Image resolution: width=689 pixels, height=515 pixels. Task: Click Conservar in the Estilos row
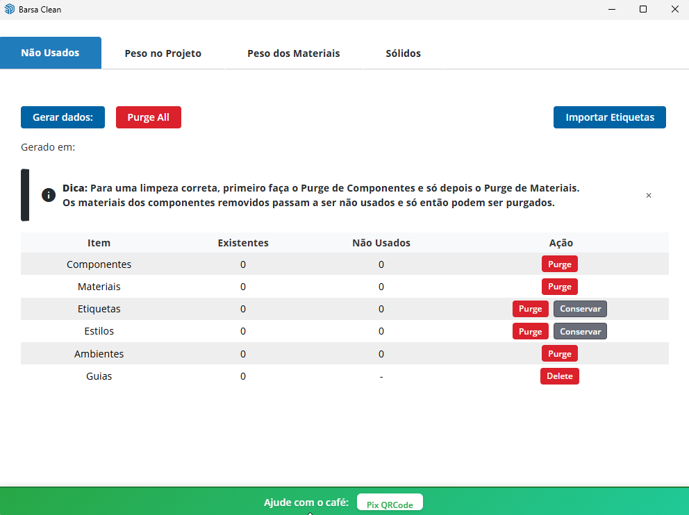(x=580, y=331)
